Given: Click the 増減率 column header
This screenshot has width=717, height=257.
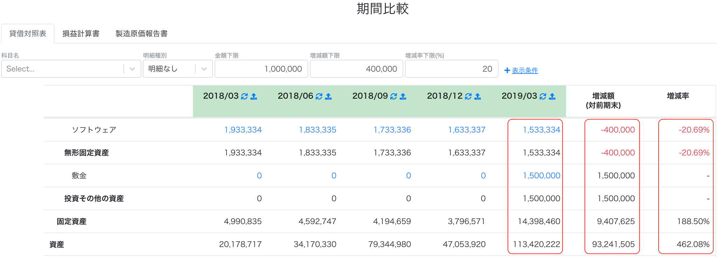Looking at the screenshot, I should (678, 96).
